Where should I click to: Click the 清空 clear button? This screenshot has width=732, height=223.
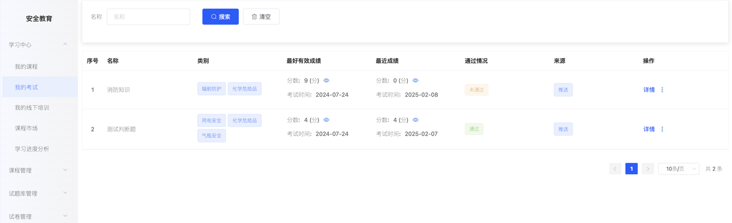point(261,17)
